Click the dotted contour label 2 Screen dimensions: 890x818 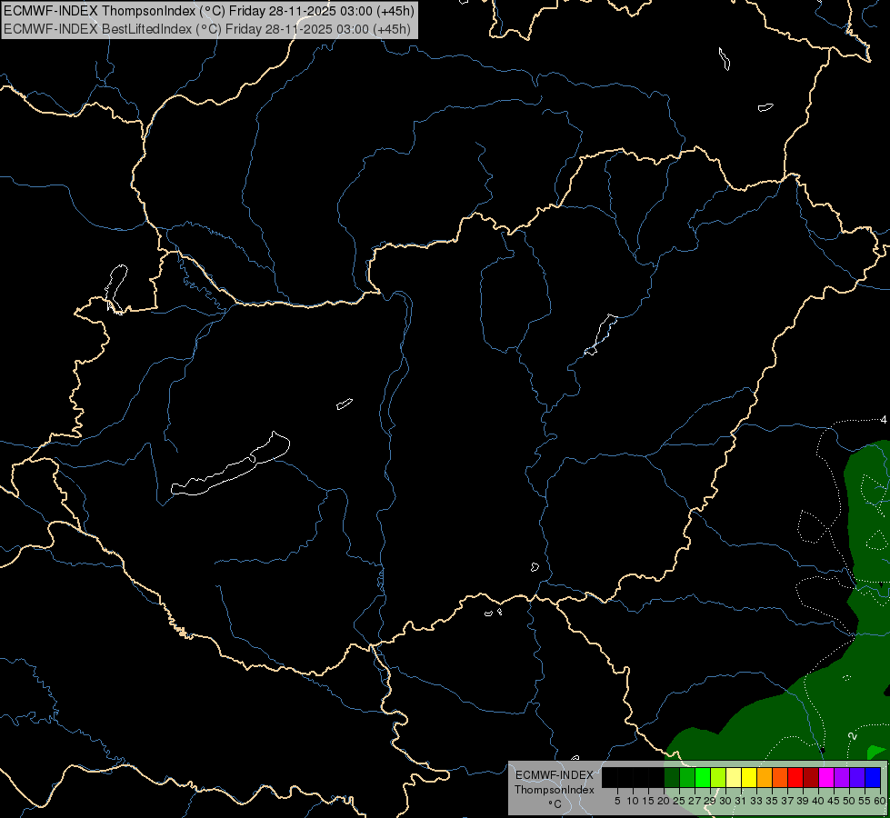(852, 736)
